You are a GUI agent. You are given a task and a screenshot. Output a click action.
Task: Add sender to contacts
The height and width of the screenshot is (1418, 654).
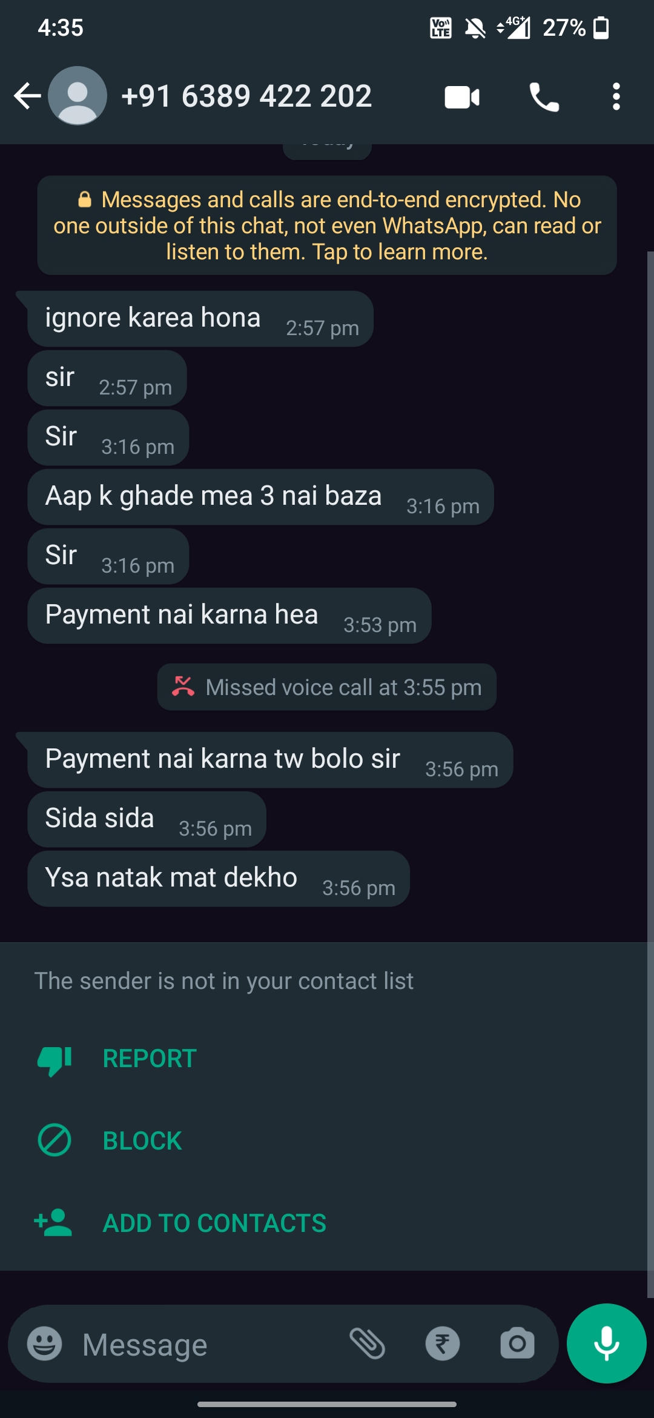(214, 1223)
